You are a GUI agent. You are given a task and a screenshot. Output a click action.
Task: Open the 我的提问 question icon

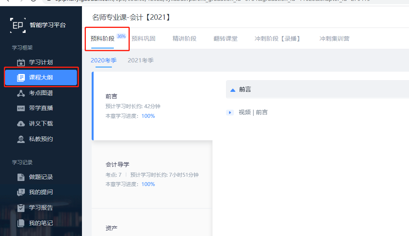coord(21,192)
